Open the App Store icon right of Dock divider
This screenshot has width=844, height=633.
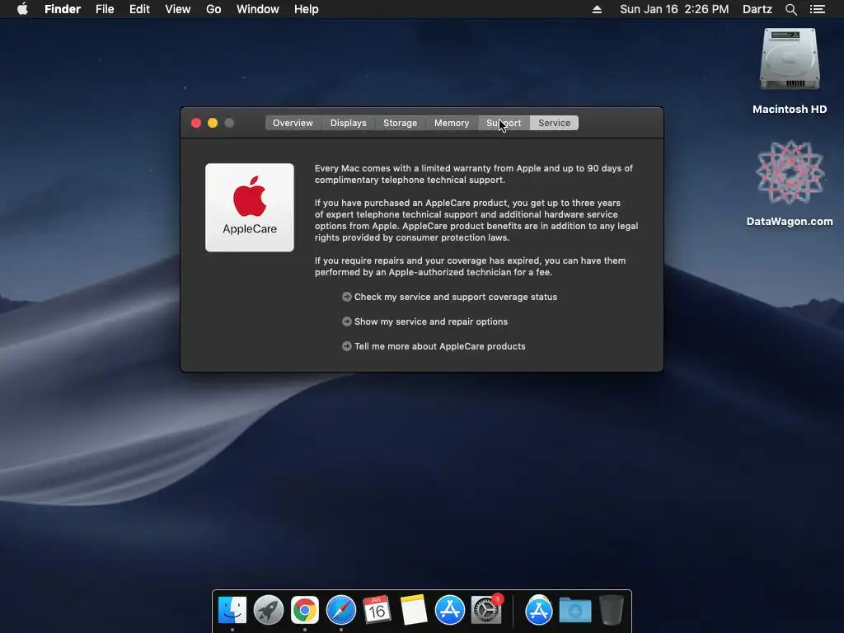pos(539,610)
